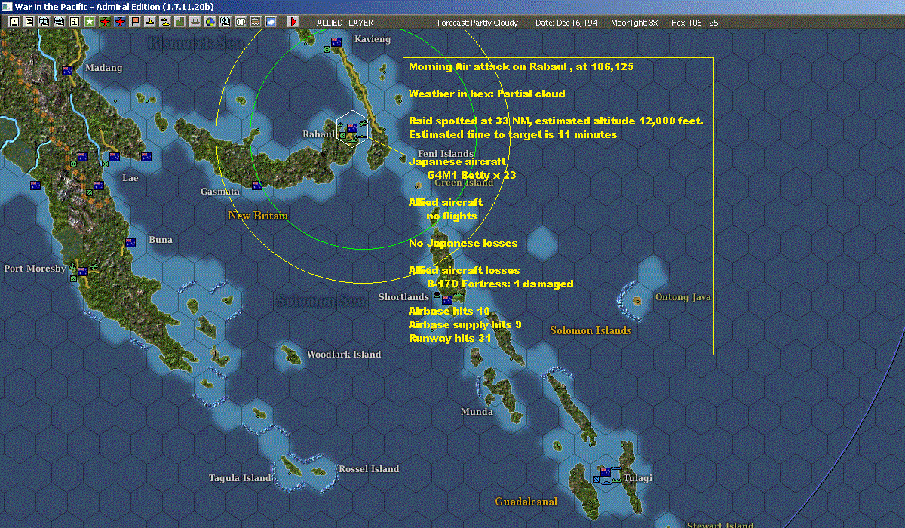This screenshot has height=528, width=905.
Task: Click the red arrow end turn button
Action: (293, 22)
